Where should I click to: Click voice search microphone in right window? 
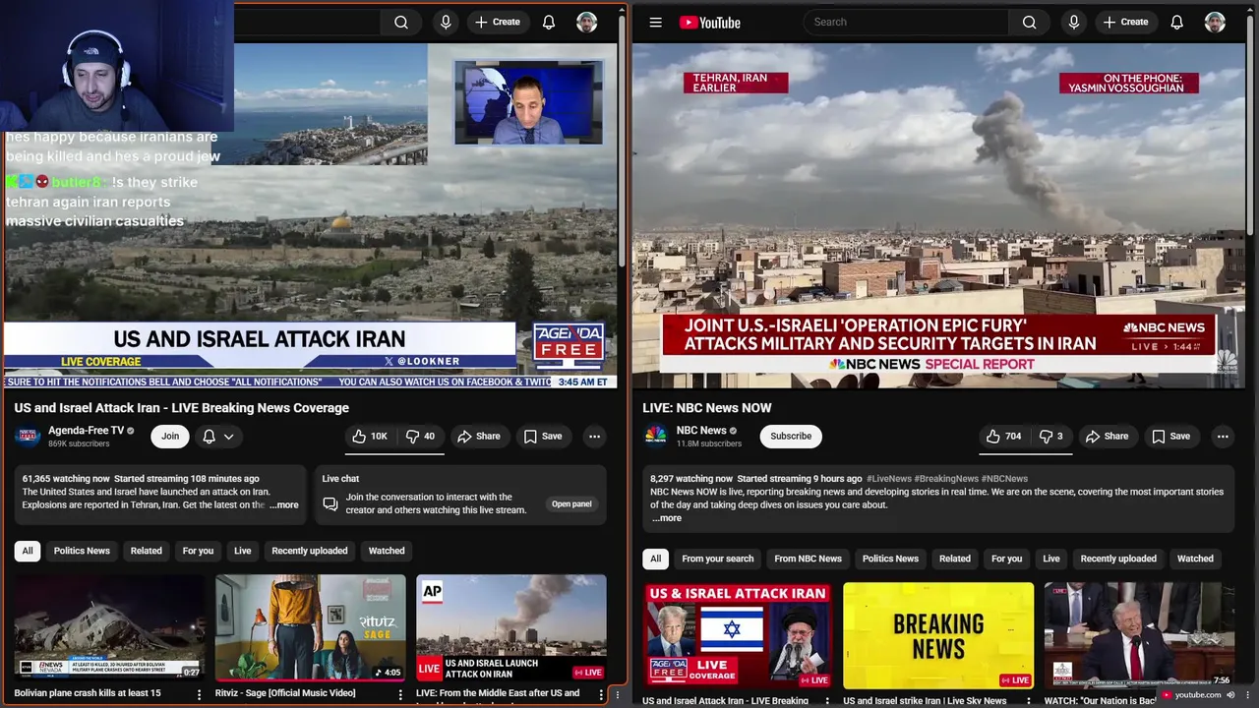[1074, 22]
